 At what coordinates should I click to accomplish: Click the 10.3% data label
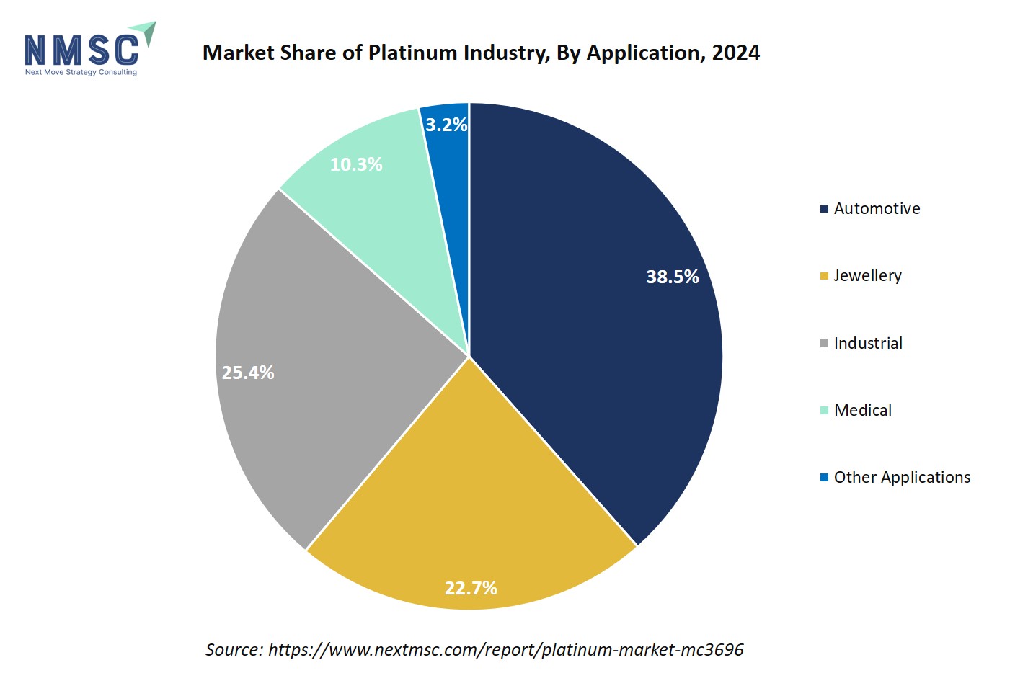pos(356,165)
